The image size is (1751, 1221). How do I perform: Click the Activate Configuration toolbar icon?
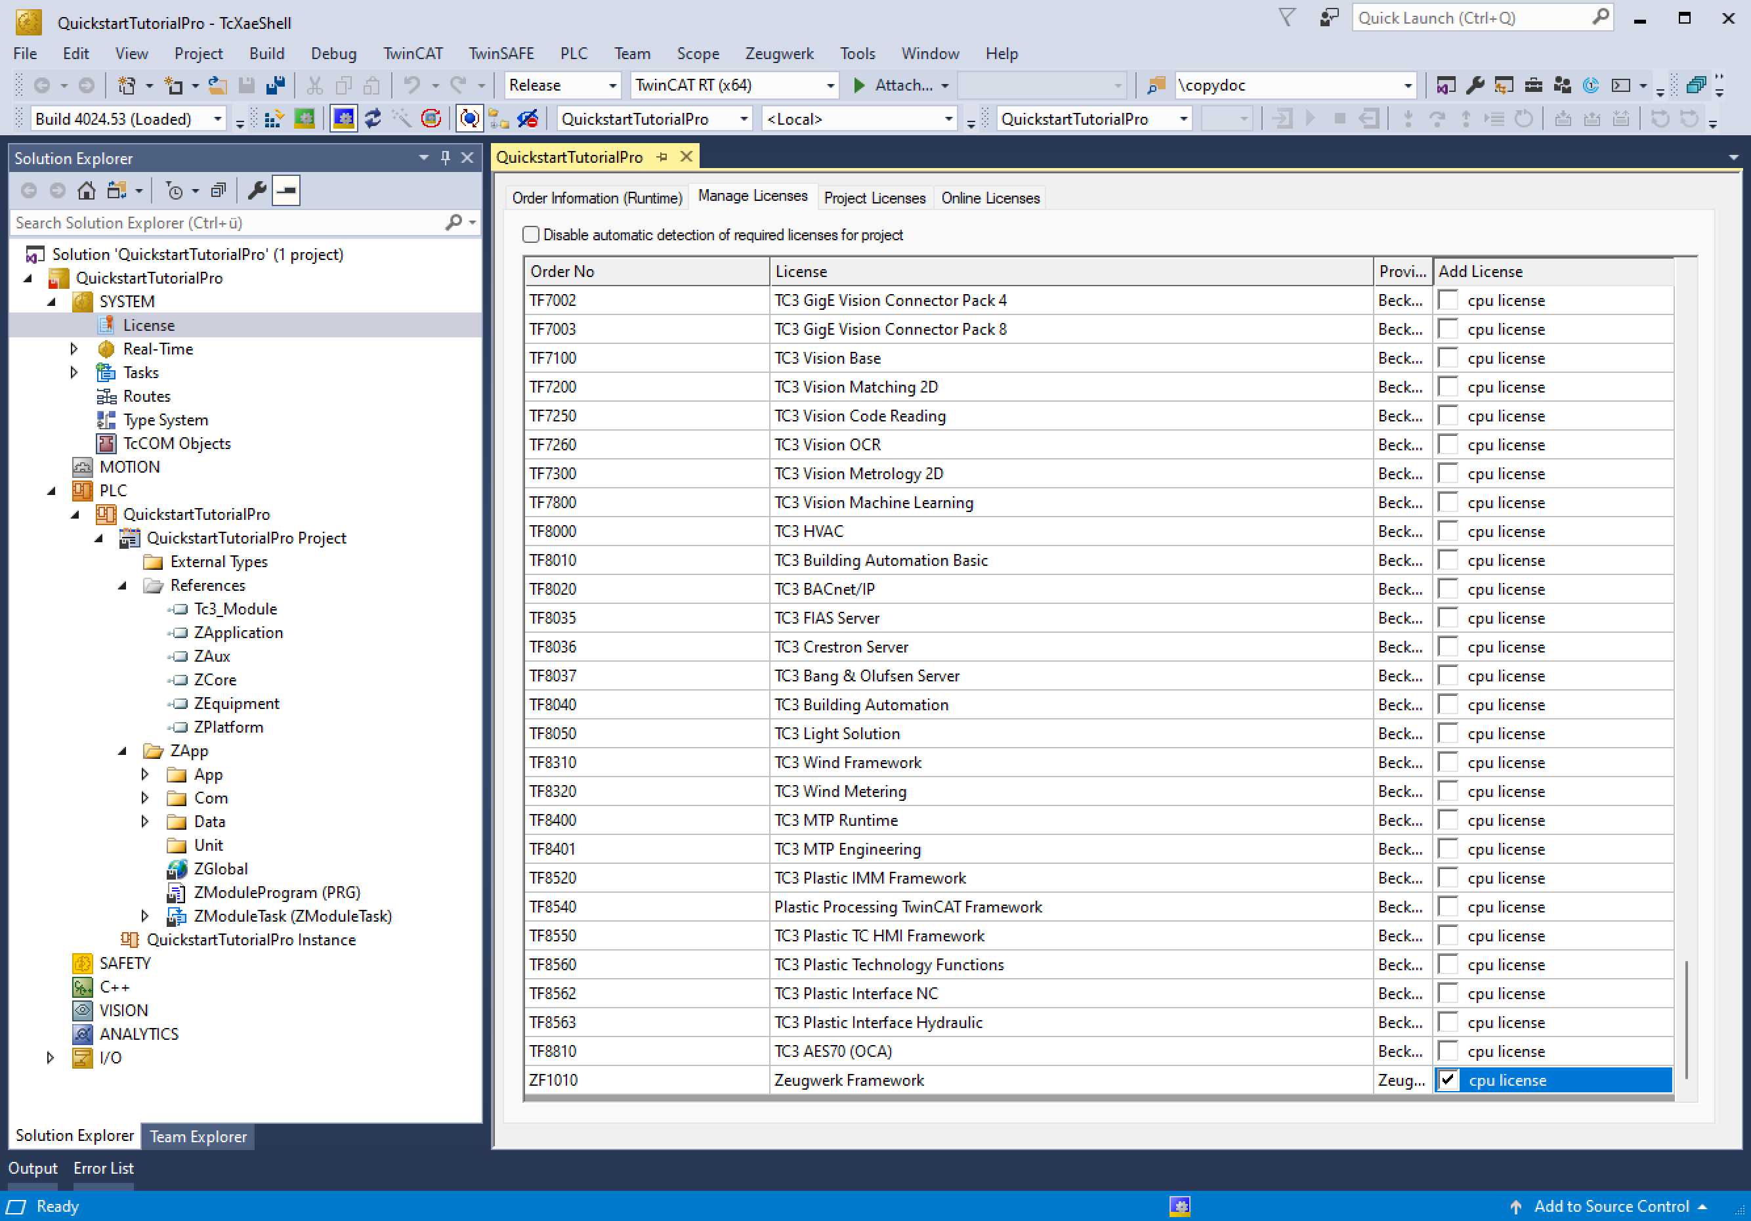coord(274,119)
